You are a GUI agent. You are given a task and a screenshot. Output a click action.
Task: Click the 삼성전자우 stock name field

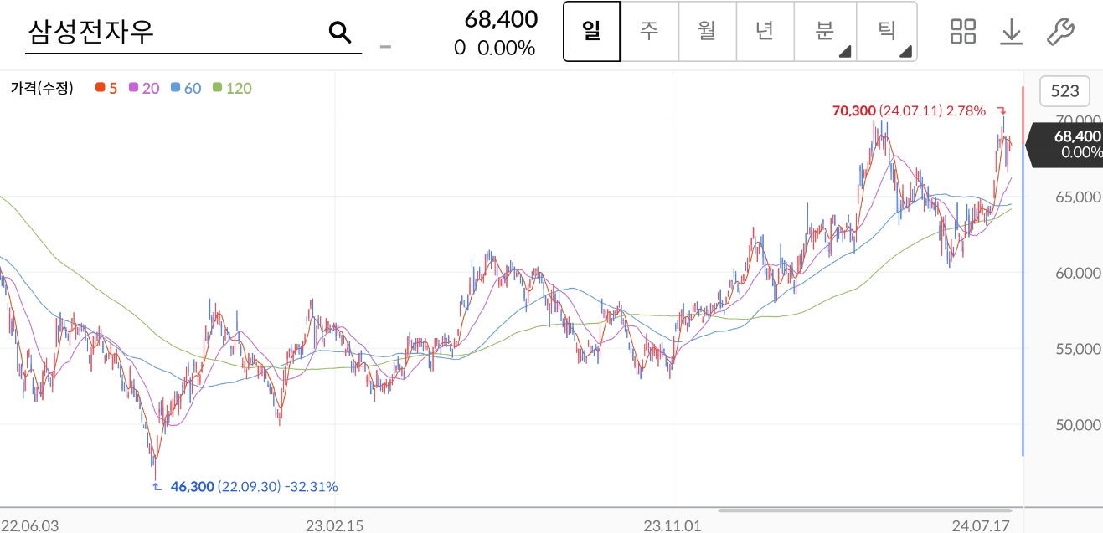(x=193, y=32)
